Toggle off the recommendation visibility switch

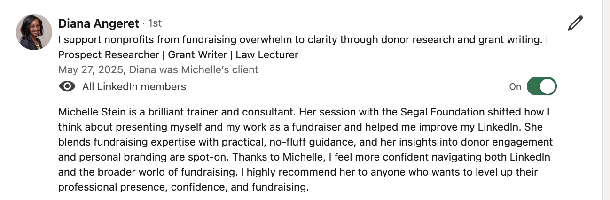(541, 86)
